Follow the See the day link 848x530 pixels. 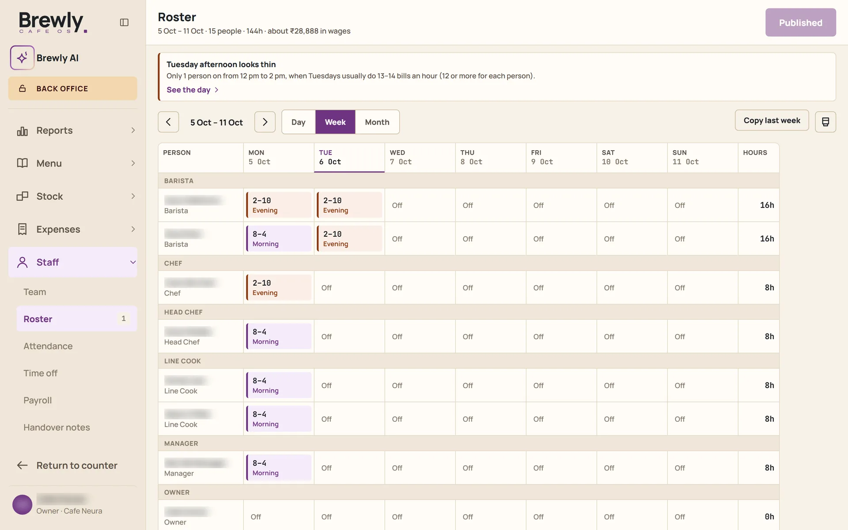tap(193, 90)
